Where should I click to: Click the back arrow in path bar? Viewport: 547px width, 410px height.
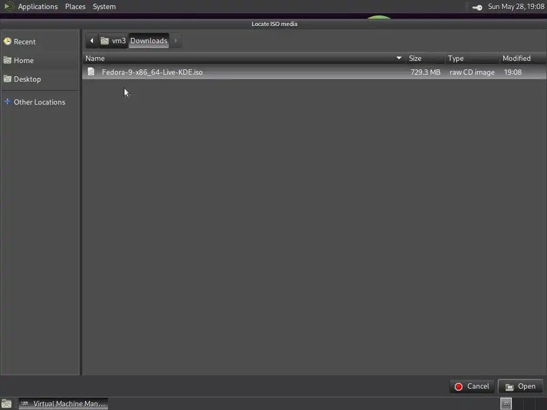(x=92, y=41)
